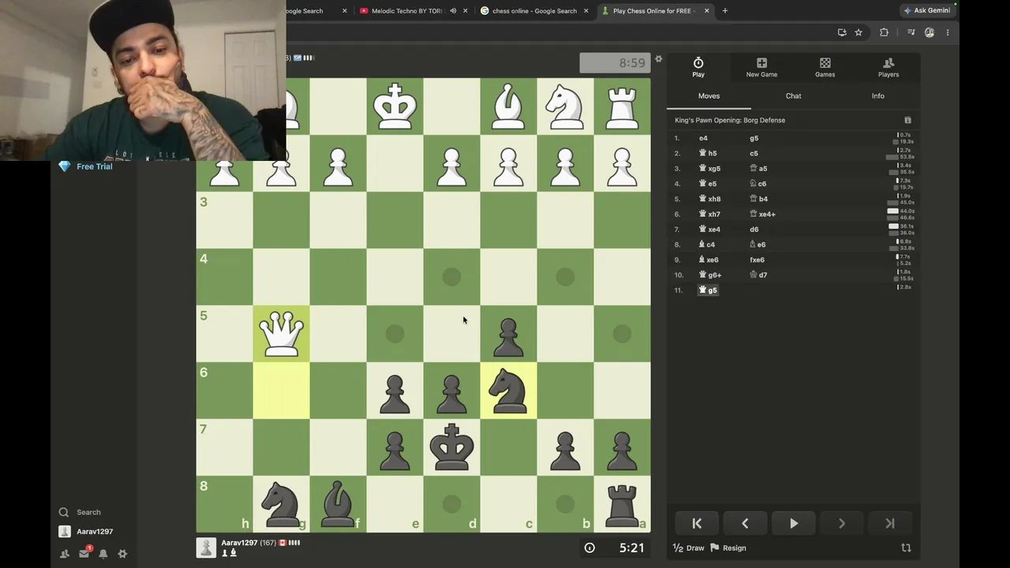Screen dimensions: 1010x568
Task: Open Chrome three-dot menu
Action: pos(948,32)
